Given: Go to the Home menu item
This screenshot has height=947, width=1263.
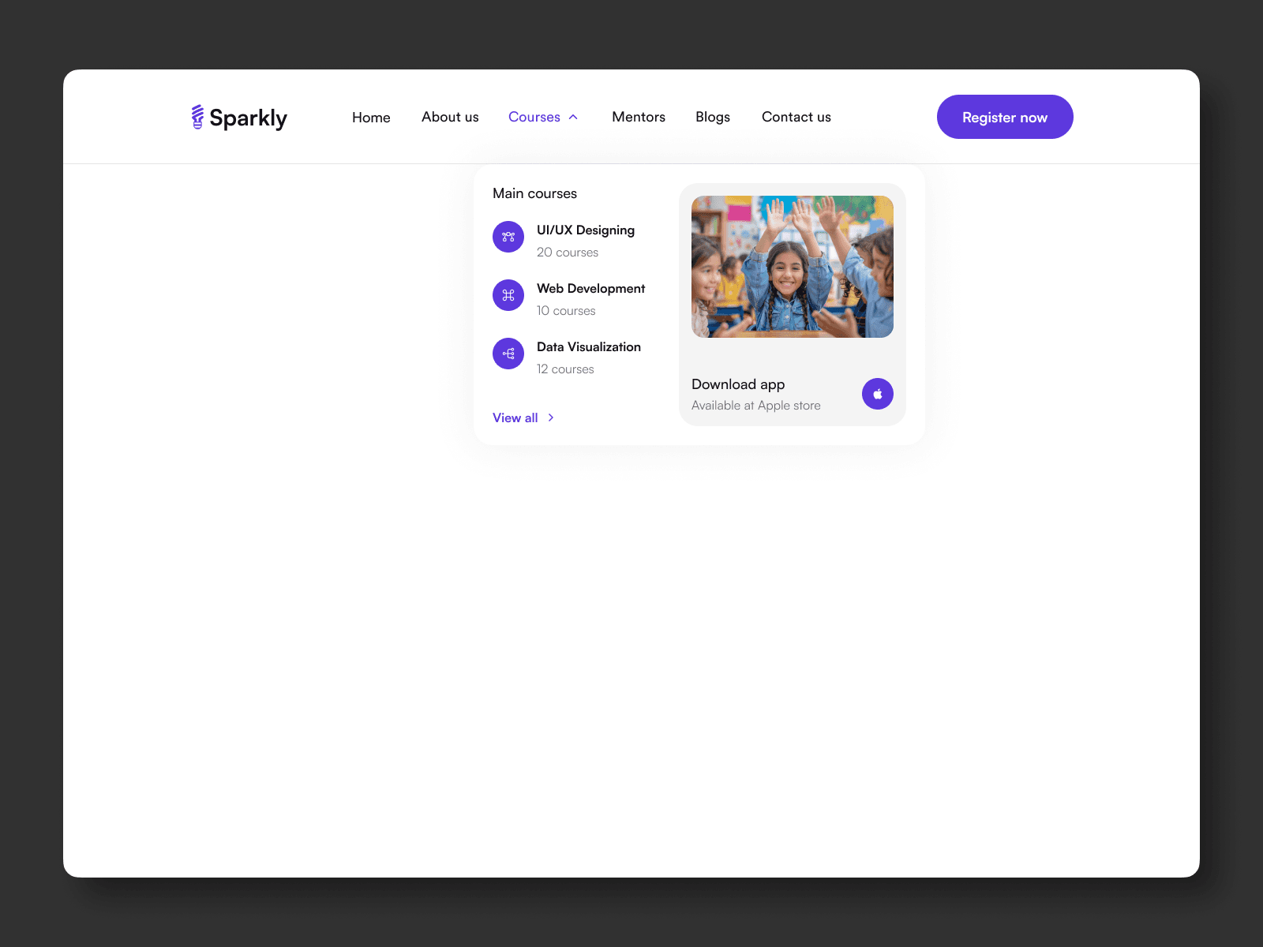Looking at the screenshot, I should click(371, 118).
